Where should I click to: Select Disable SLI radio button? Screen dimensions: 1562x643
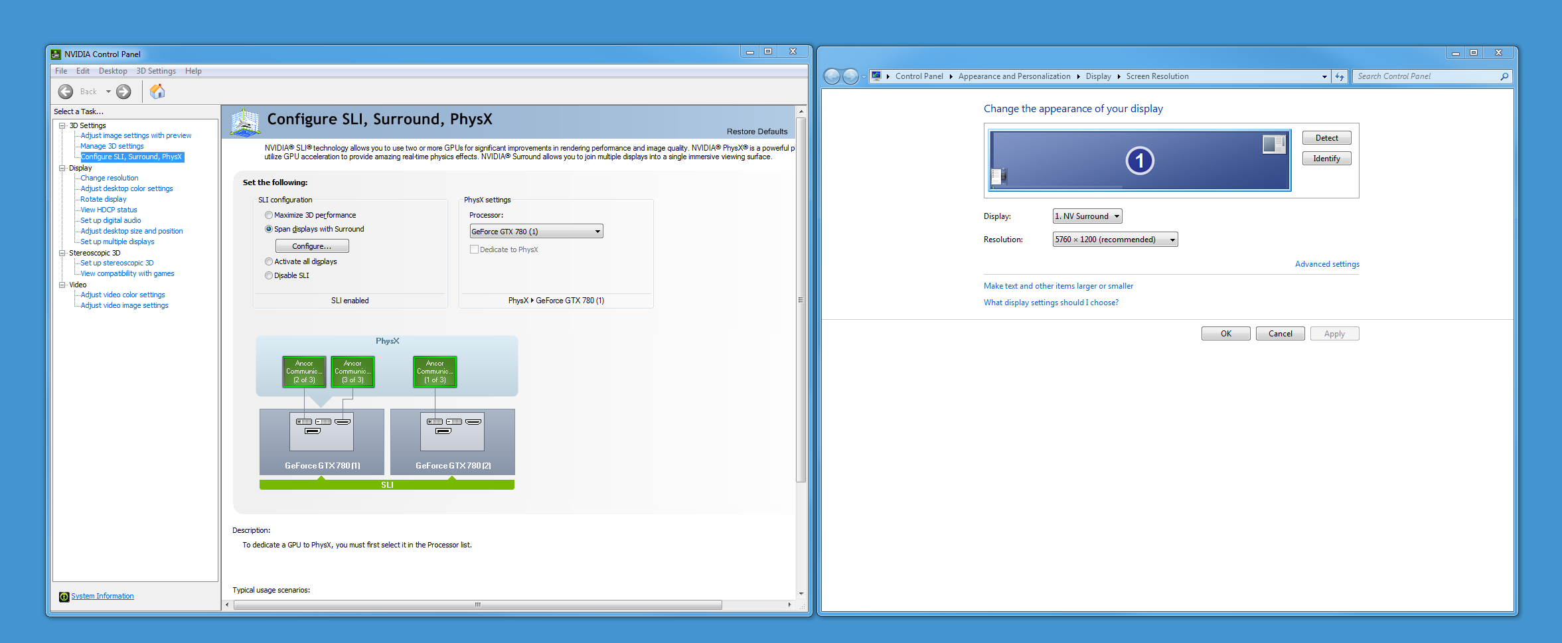[269, 275]
